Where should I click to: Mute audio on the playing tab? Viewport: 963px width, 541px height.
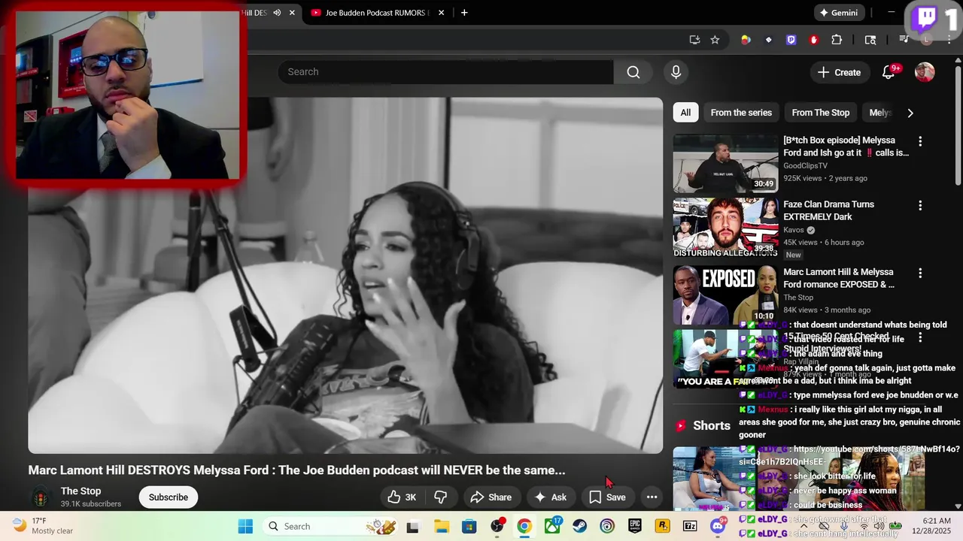pyautogui.click(x=277, y=13)
